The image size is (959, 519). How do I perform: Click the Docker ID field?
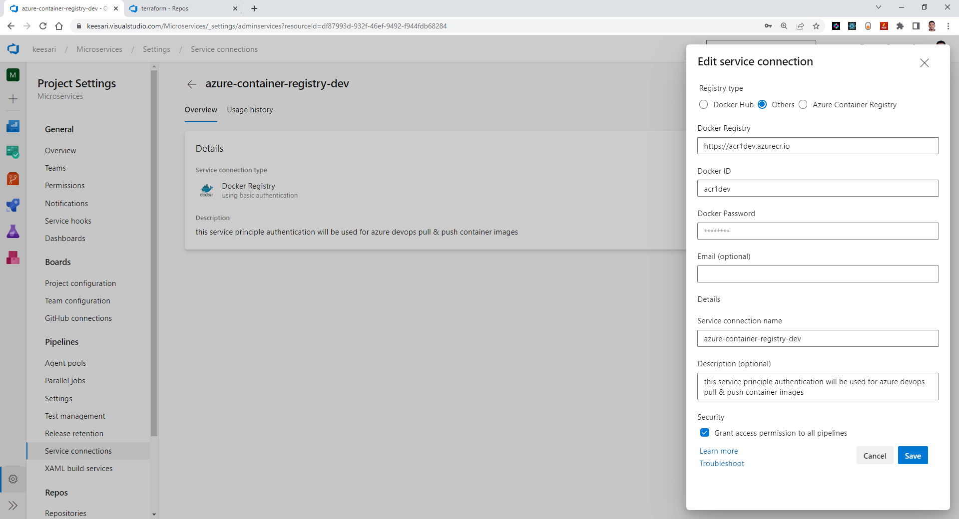tap(818, 189)
